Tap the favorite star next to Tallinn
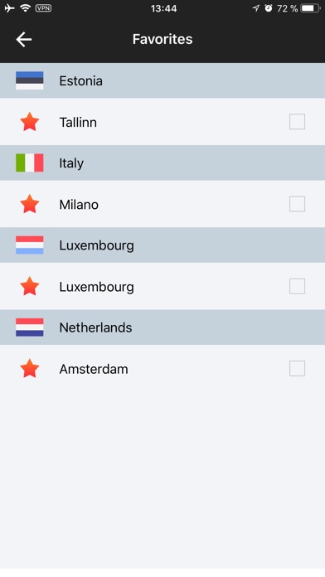325x577 pixels. click(30, 122)
